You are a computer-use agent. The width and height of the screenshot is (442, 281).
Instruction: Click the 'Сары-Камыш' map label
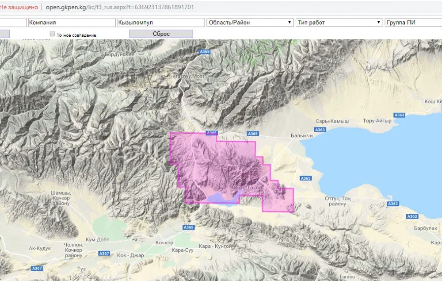click(x=332, y=121)
